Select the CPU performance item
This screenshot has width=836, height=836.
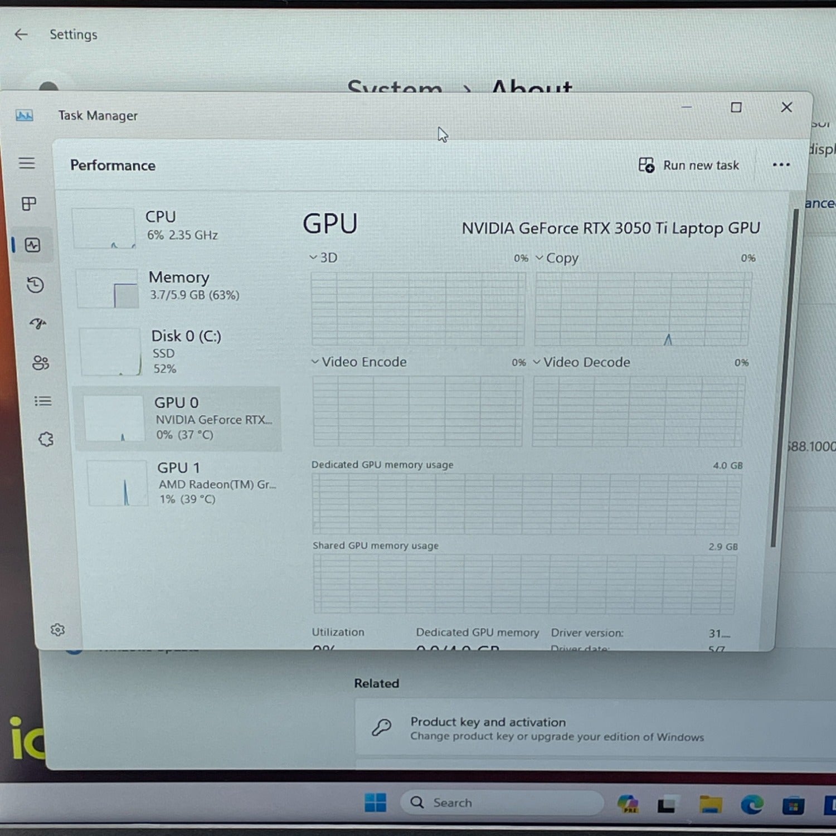point(176,227)
